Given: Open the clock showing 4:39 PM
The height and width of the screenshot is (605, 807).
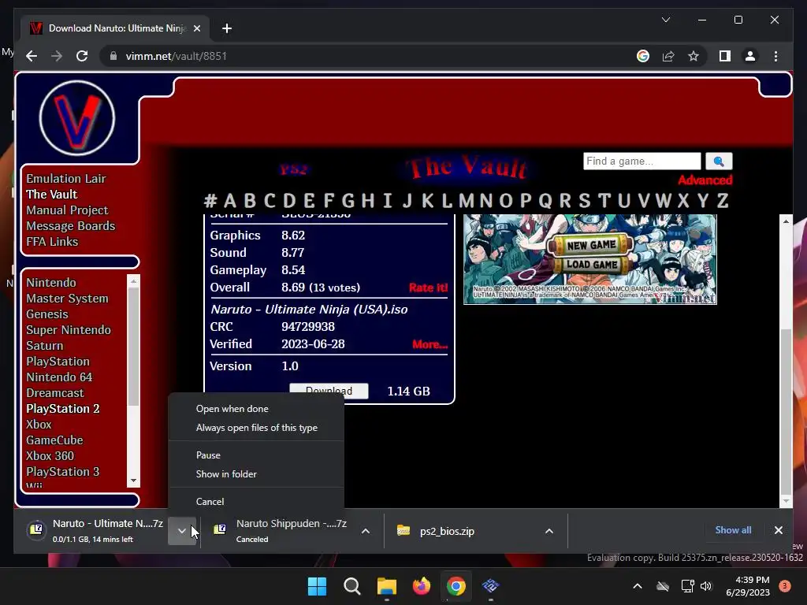Looking at the screenshot, I should coord(748,586).
